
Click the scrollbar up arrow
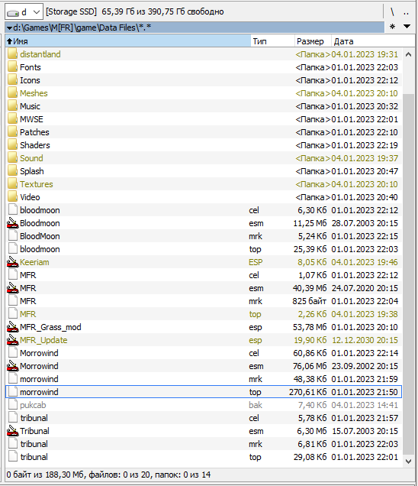[x=408, y=54]
